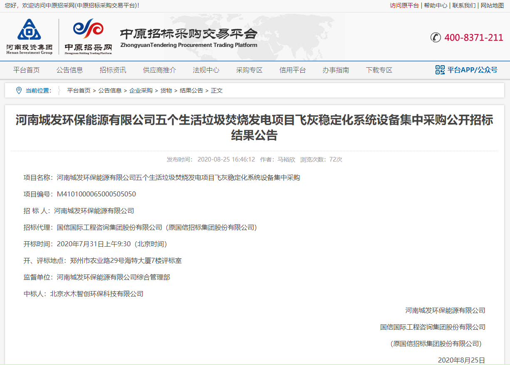Click the 招标人 line text

pyautogui.click(x=79, y=211)
